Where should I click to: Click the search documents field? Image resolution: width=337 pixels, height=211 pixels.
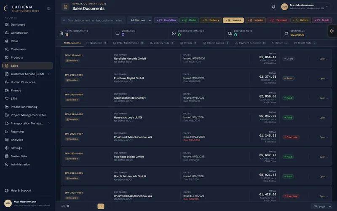click(x=93, y=20)
